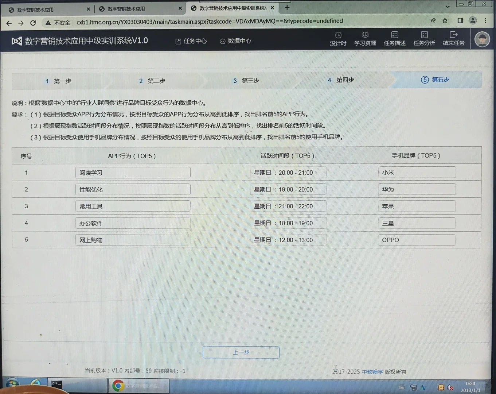Screen dimensions: 496x394
Task: Go to step 第一步
Action: (x=58, y=81)
